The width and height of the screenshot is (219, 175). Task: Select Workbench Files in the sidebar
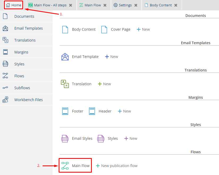(x=28, y=100)
